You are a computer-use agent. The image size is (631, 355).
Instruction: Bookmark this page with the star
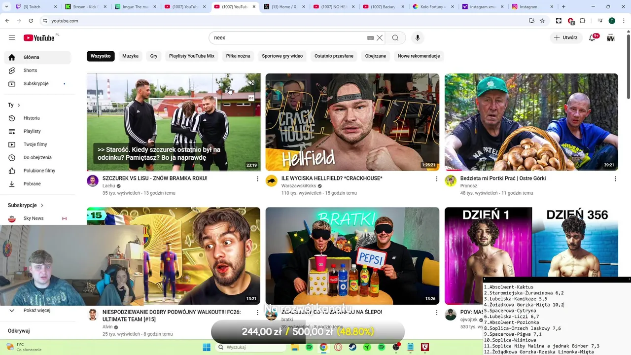[542, 21]
